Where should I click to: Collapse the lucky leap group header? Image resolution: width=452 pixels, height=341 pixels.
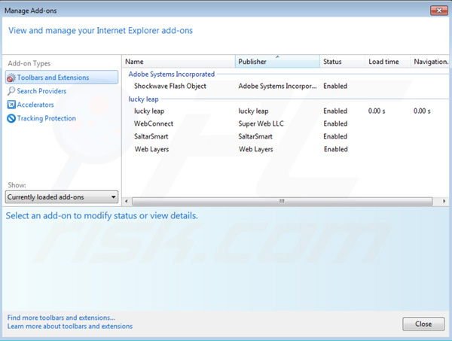[x=143, y=99]
